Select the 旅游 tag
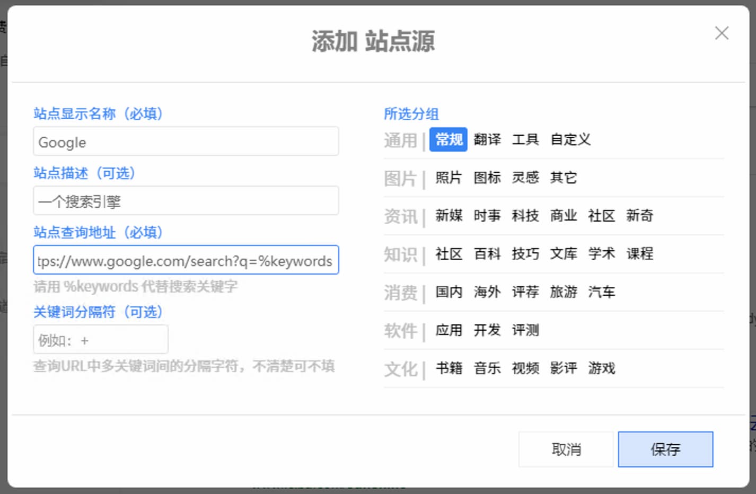The image size is (756, 494). (x=564, y=292)
